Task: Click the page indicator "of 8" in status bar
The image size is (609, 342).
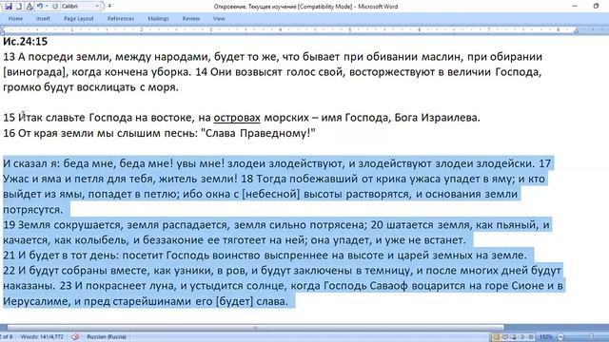Action: pos(7,337)
